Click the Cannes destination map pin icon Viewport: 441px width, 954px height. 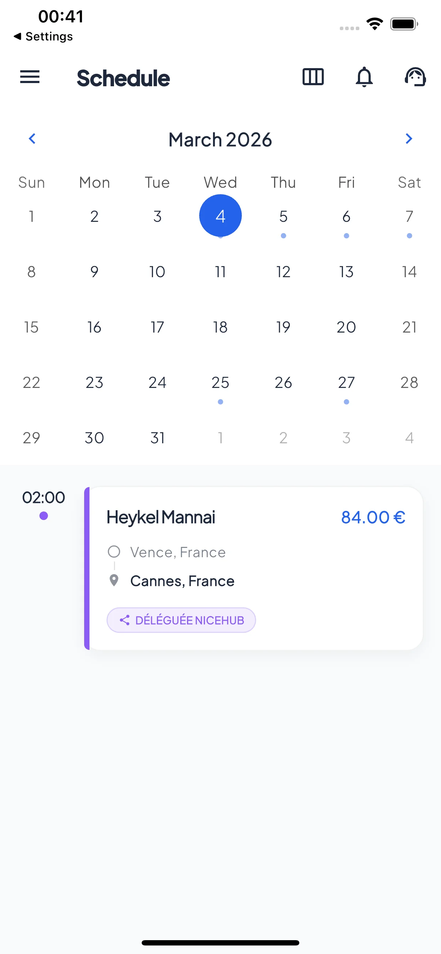tap(114, 580)
